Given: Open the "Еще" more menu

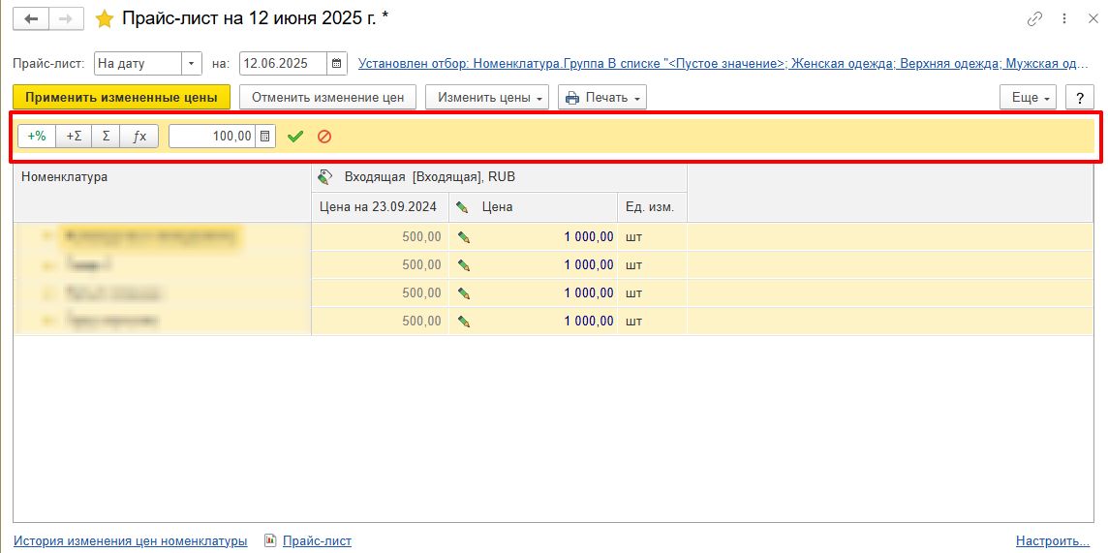Looking at the screenshot, I should pyautogui.click(x=1028, y=98).
